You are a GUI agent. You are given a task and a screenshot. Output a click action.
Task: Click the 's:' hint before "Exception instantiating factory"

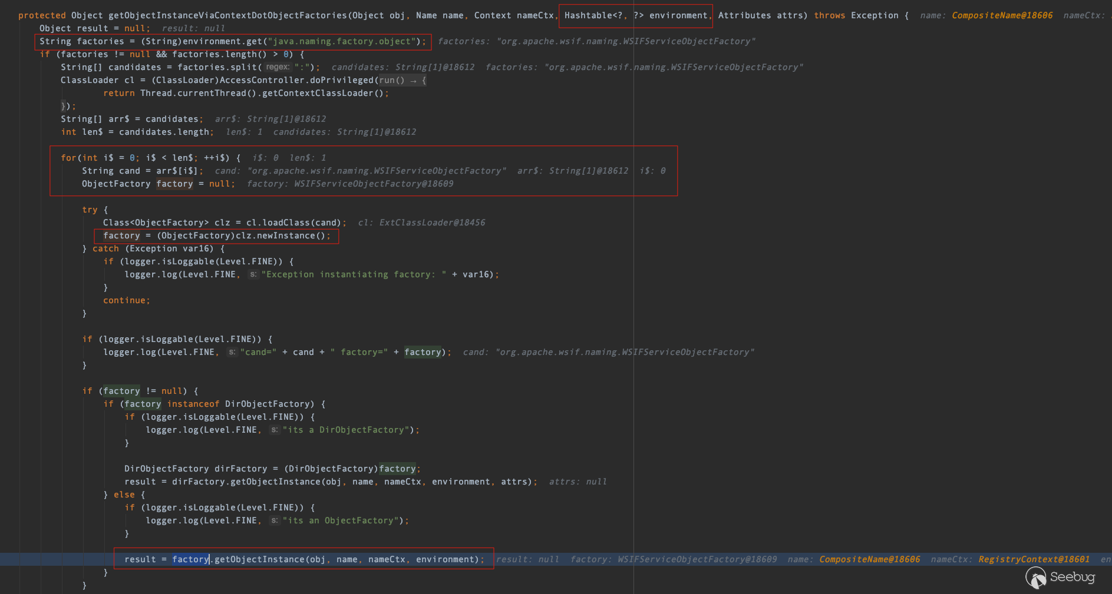[253, 274]
